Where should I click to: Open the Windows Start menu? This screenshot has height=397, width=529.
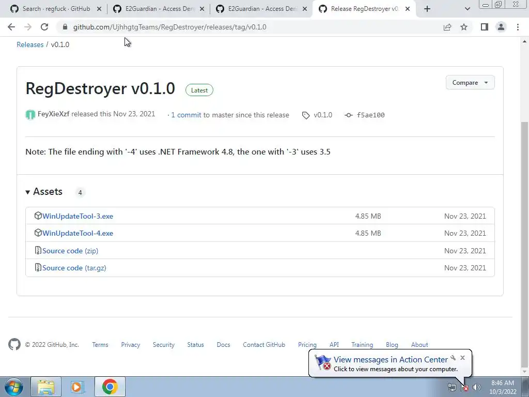pos(13,387)
